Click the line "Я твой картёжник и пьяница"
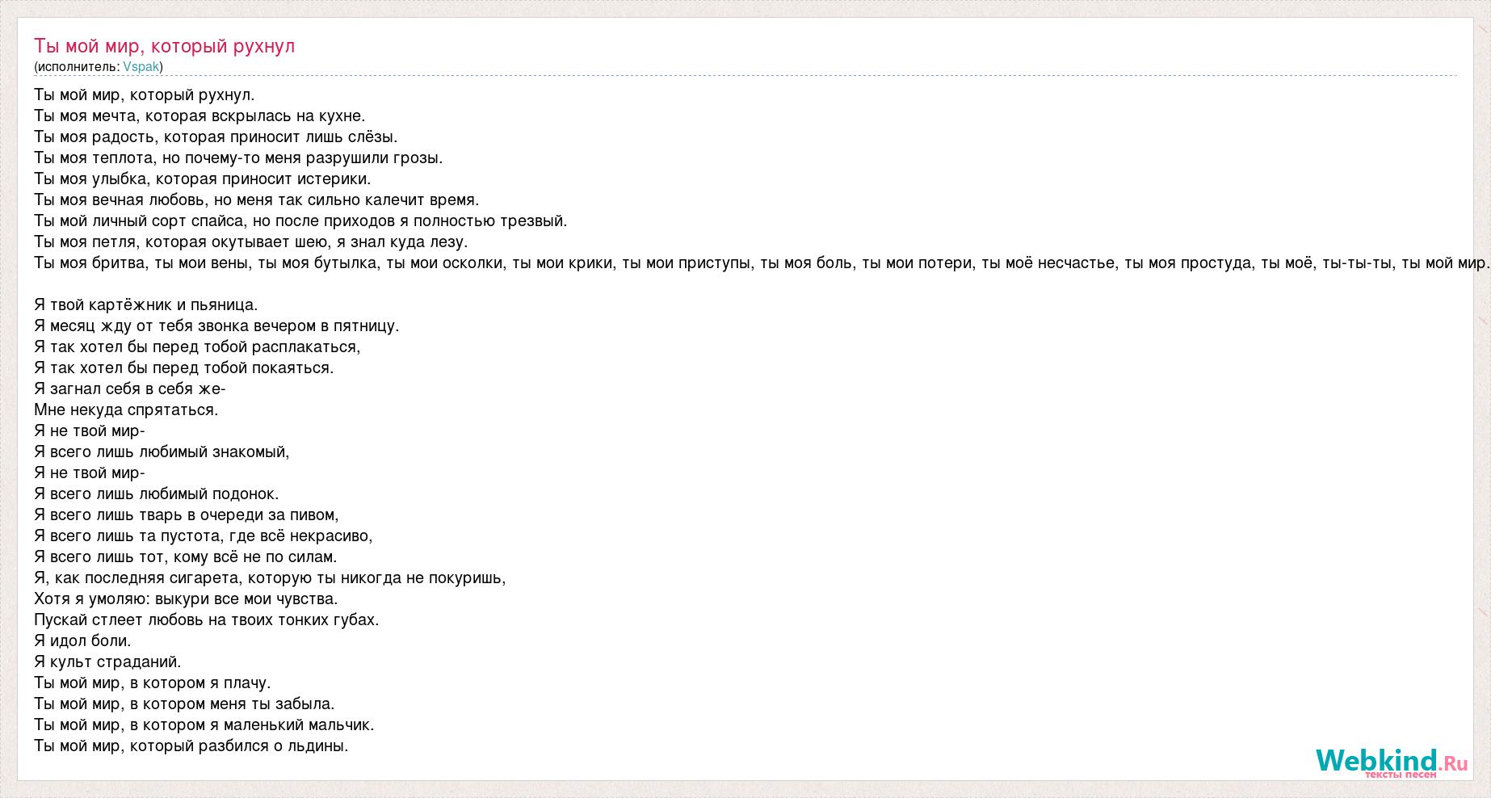 tap(146, 305)
